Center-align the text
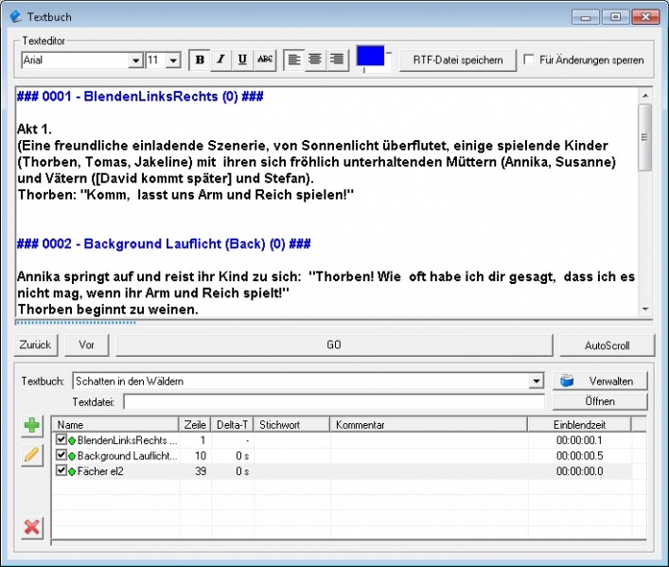This screenshot has width=669, height=567. tap(315, 60)
